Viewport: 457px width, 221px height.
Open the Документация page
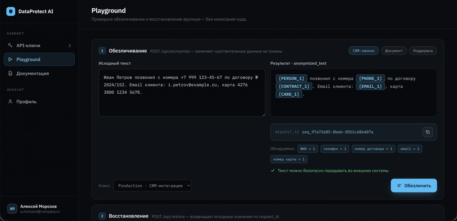point(39,73)
